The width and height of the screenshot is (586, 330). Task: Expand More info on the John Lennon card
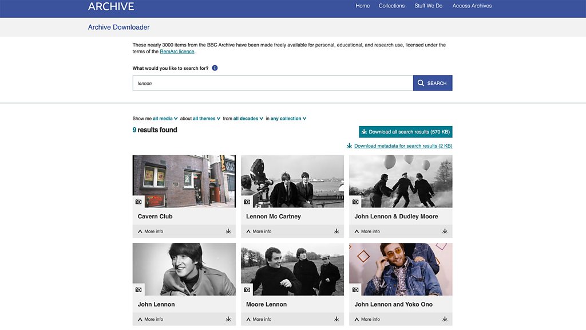tap(151, 319)
